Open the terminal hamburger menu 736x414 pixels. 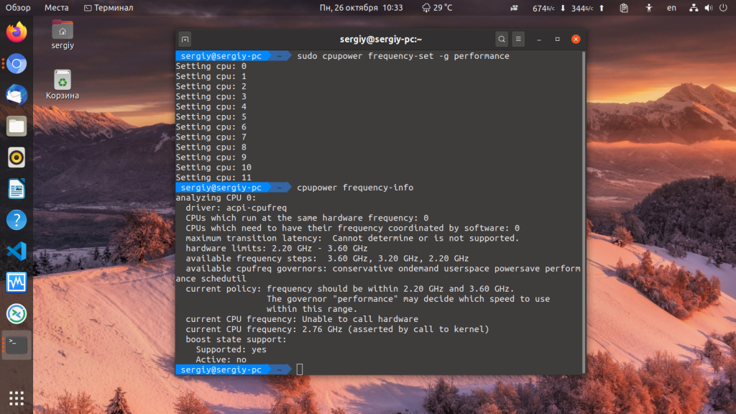[518, 40]
